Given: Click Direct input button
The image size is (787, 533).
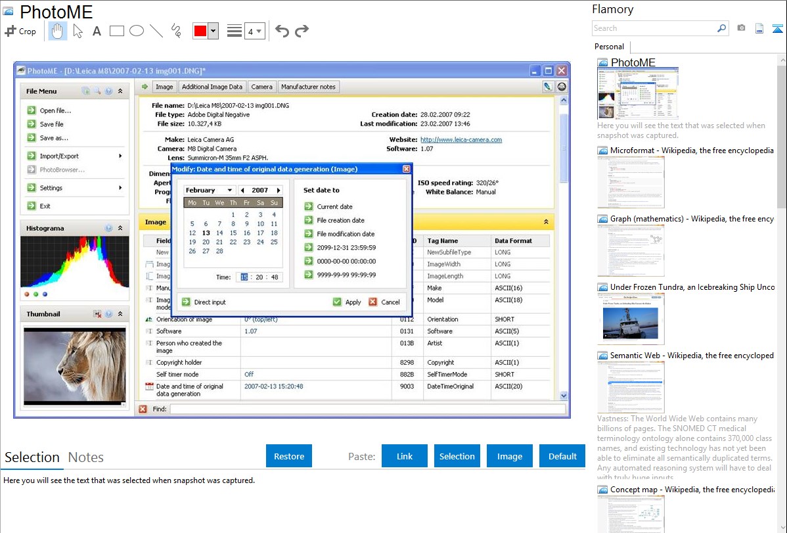Looking at the screenshot, I should click(204, 302).
